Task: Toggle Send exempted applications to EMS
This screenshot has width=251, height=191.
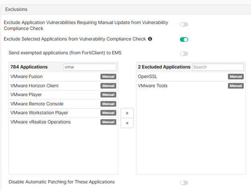Action: pos(184,53)
